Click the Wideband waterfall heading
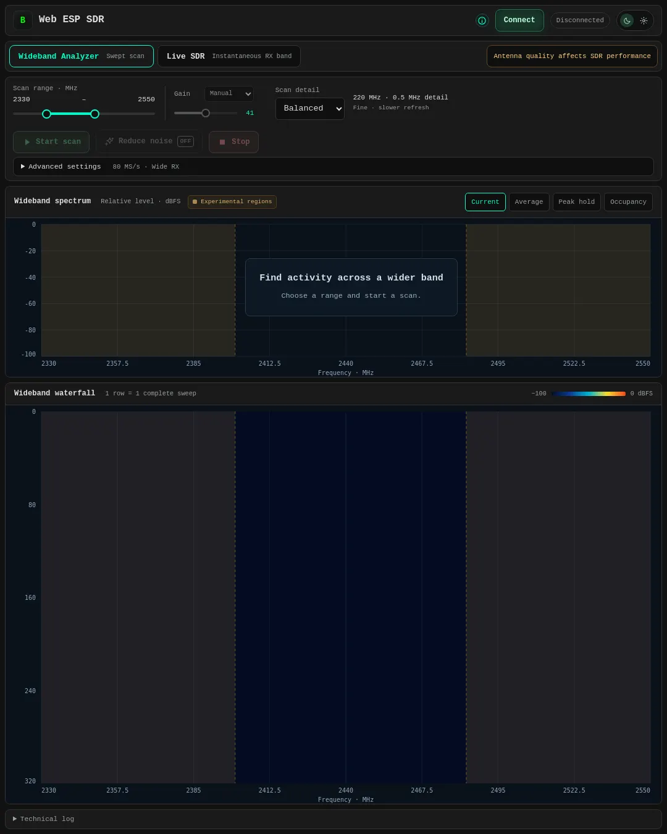Image resolution: width=667 pixels, height=834 pixels. point(54,394)
